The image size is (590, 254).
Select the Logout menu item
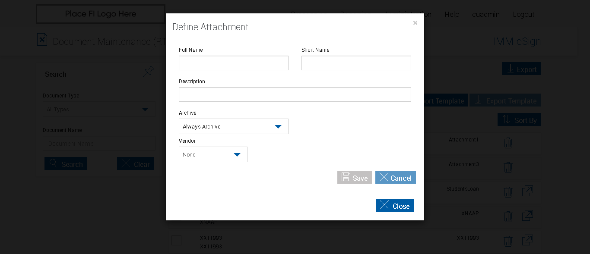coord(523,14)
